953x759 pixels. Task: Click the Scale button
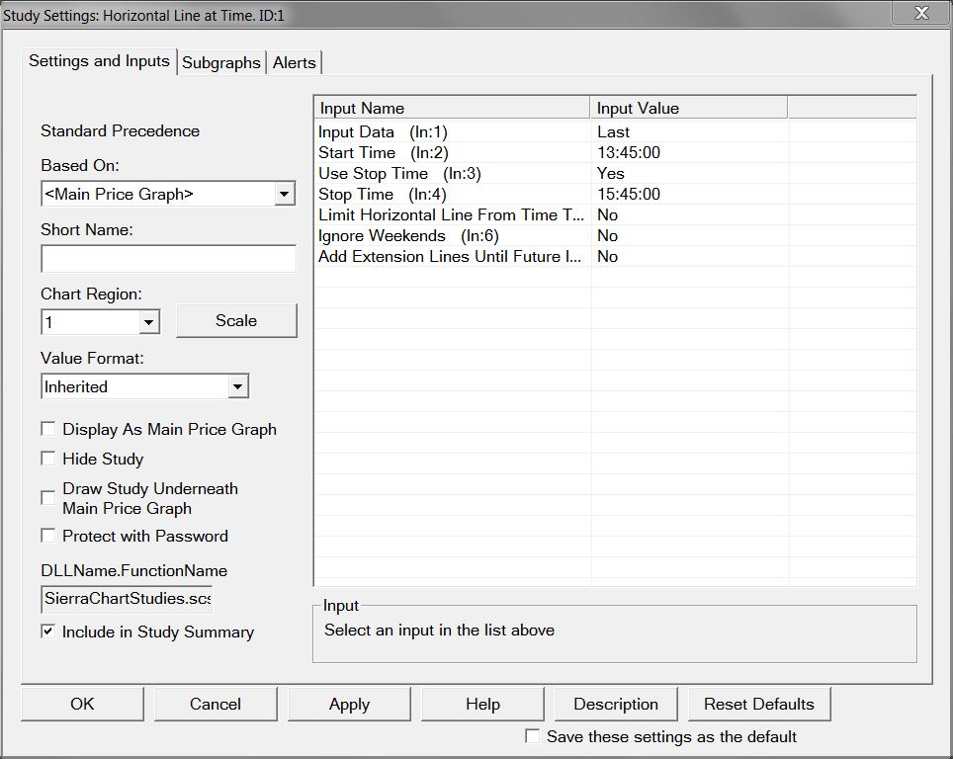pyautogui.click(x=236, y=320)
